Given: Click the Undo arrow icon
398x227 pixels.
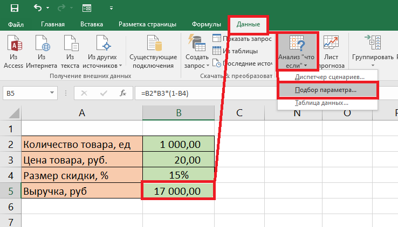Looking at the screenshot, I should tap(38, 8).
